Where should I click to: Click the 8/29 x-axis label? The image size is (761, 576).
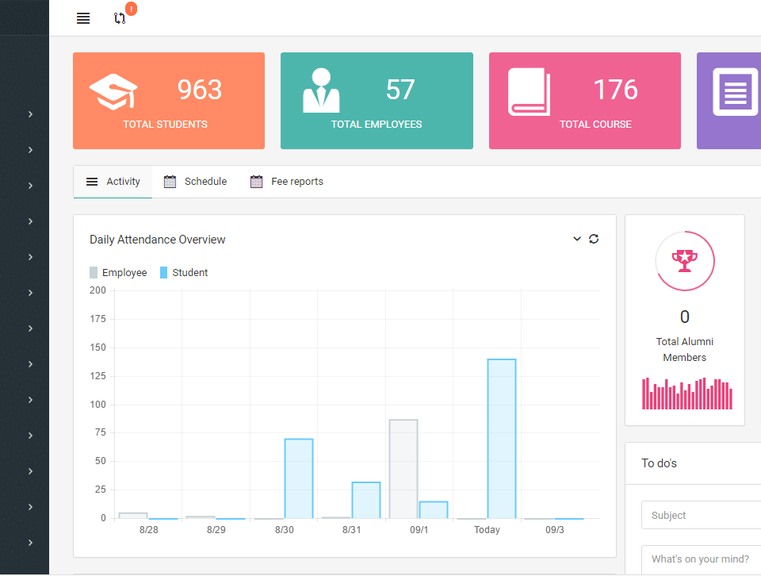216,530
